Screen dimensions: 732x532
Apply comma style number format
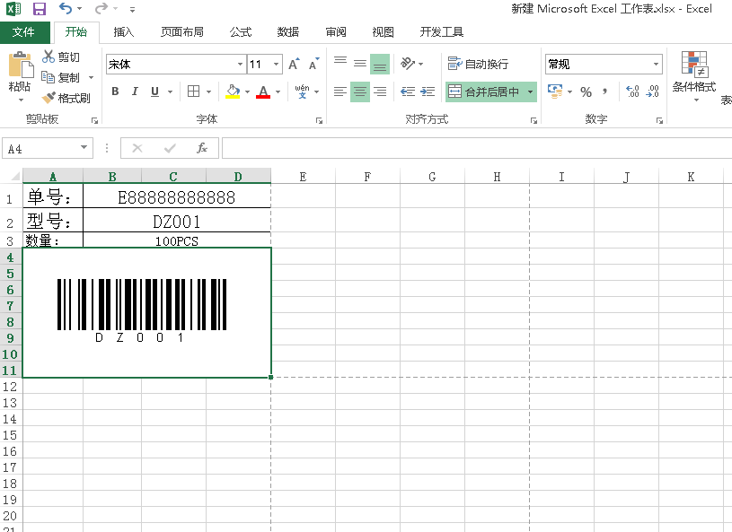[x=605, y=92]
